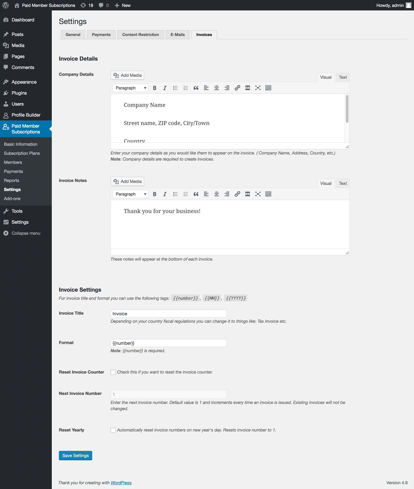Insert Read More tag in Company Details editor
414x489 pixels.
coord(248,88)
